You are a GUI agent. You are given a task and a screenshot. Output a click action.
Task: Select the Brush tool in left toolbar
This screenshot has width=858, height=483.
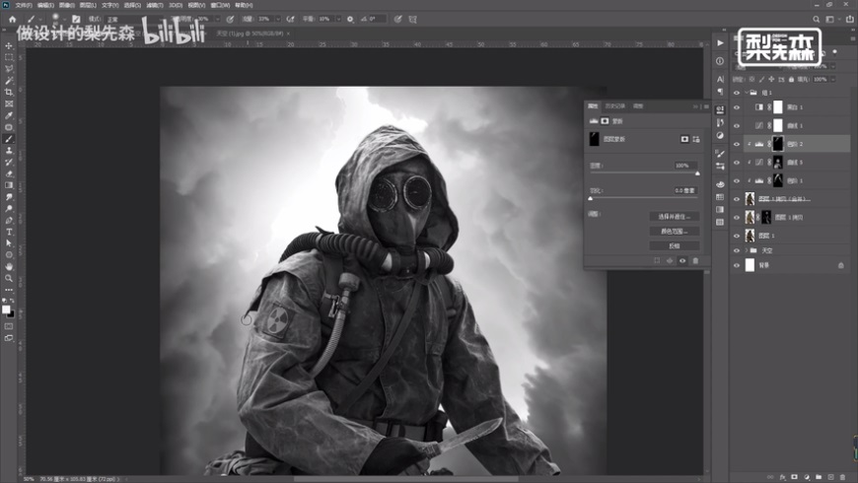[9, 139]
